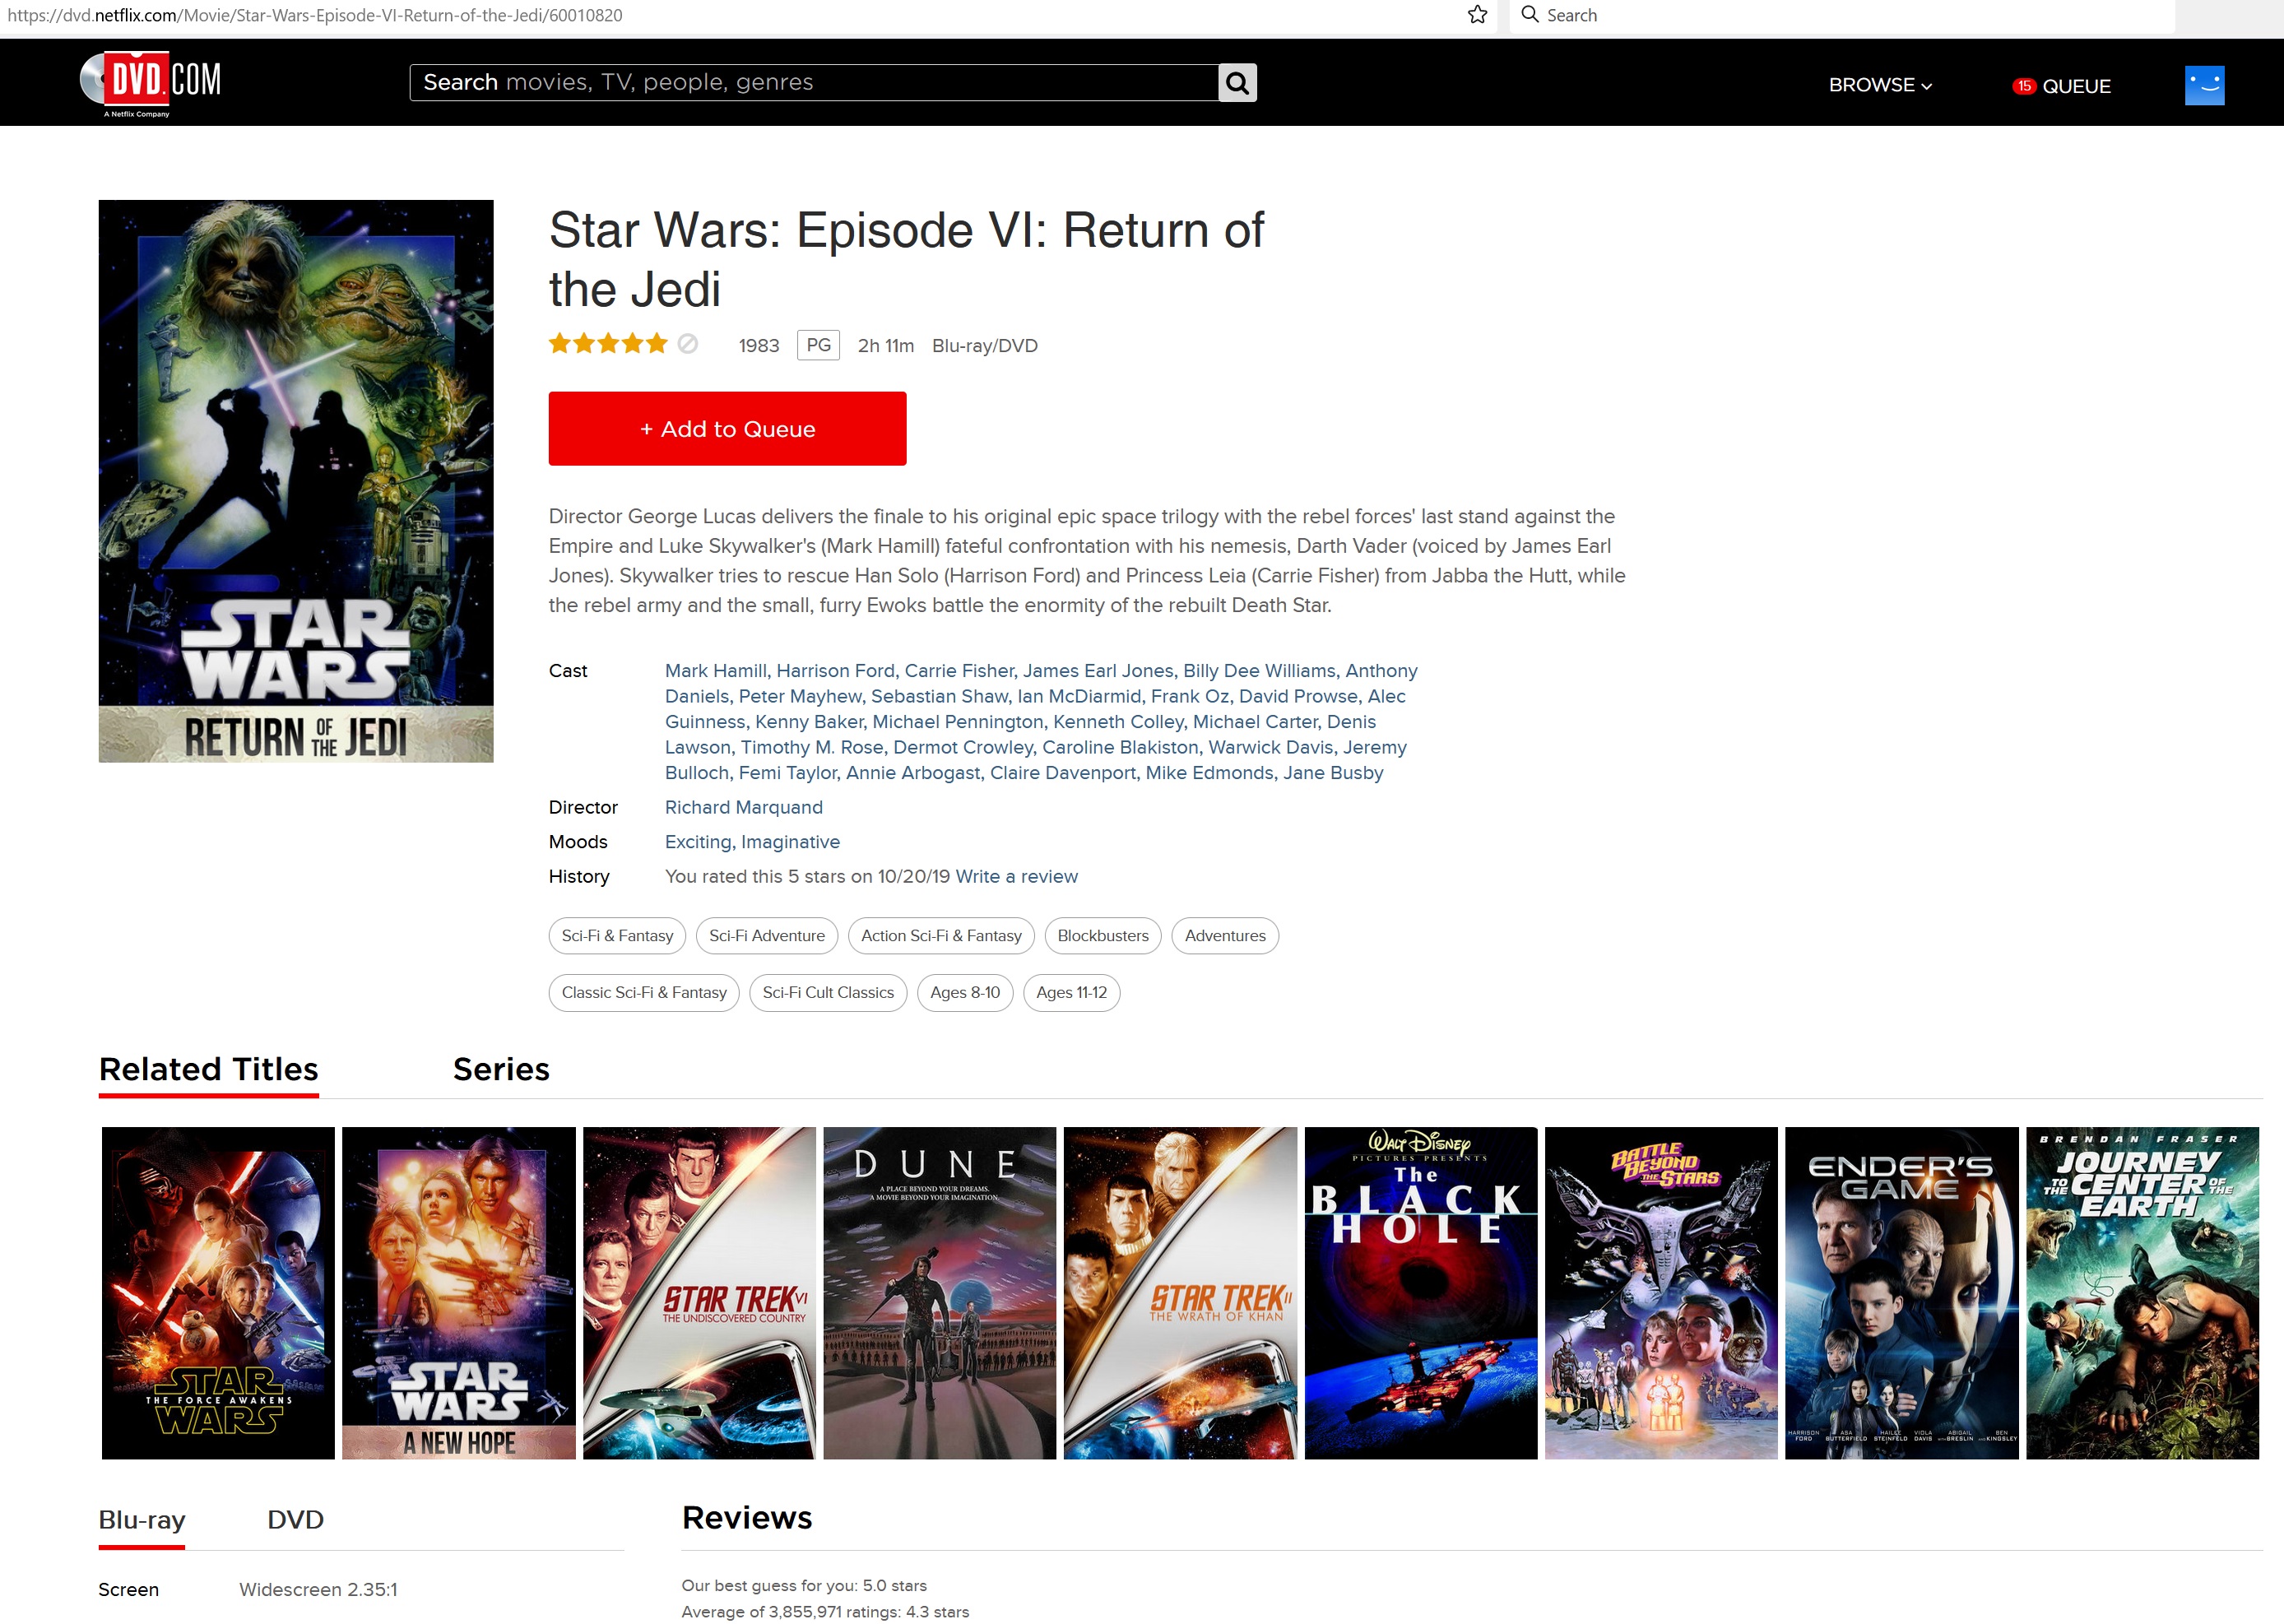Open Warwick Davis cast link
This screenshot has width=2284, height=1624.
pyautogui.click(x=1271, y=747)
